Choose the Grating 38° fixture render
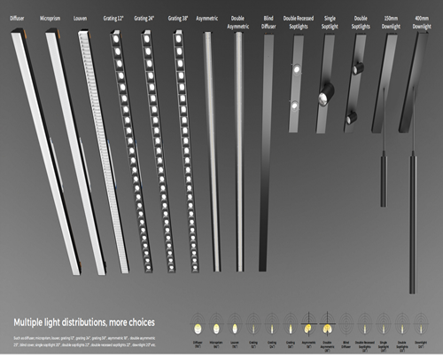The width and height of the screenshot is (443, 355). click(186, 151)
